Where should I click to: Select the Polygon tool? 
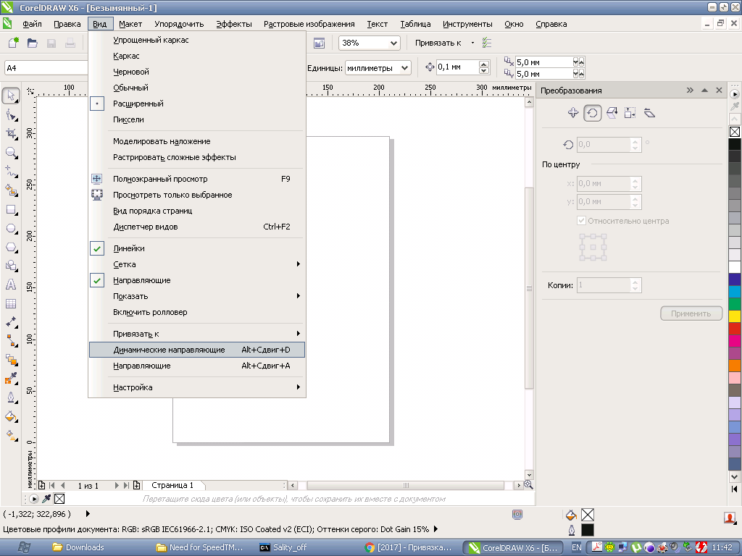point(12,248)
